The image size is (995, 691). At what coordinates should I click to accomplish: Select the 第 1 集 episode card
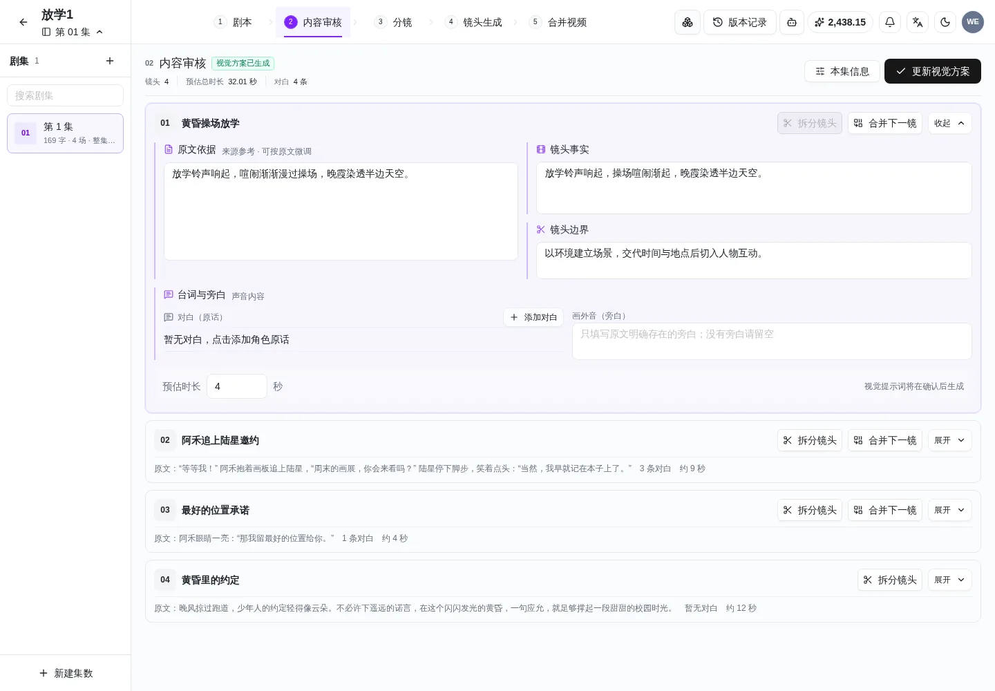coord(66,133)
